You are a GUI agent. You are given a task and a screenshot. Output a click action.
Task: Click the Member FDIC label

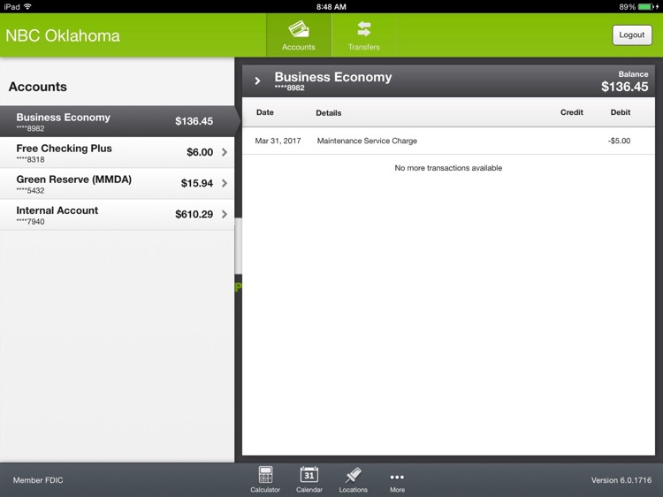pos(38,480)
